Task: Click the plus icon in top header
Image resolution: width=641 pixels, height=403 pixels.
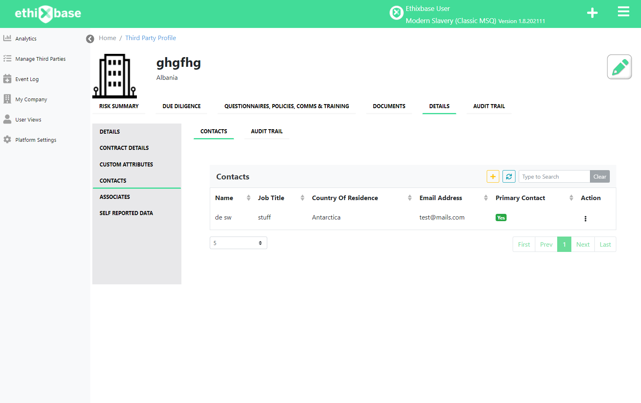Action: click(x=592, y=13)
